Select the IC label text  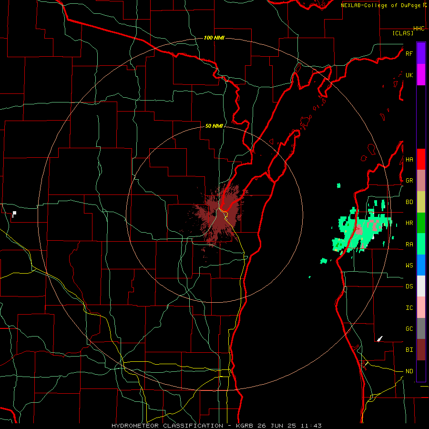409,307
